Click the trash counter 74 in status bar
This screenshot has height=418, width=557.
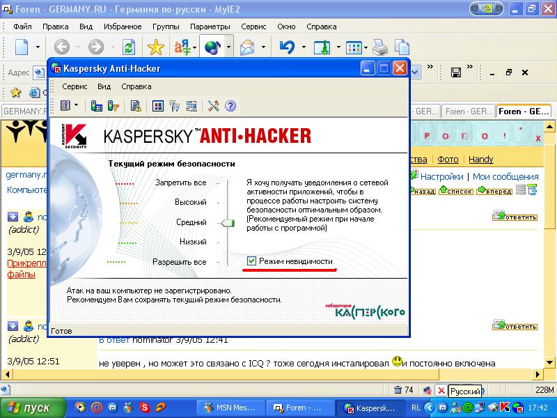tap(404, 390)
